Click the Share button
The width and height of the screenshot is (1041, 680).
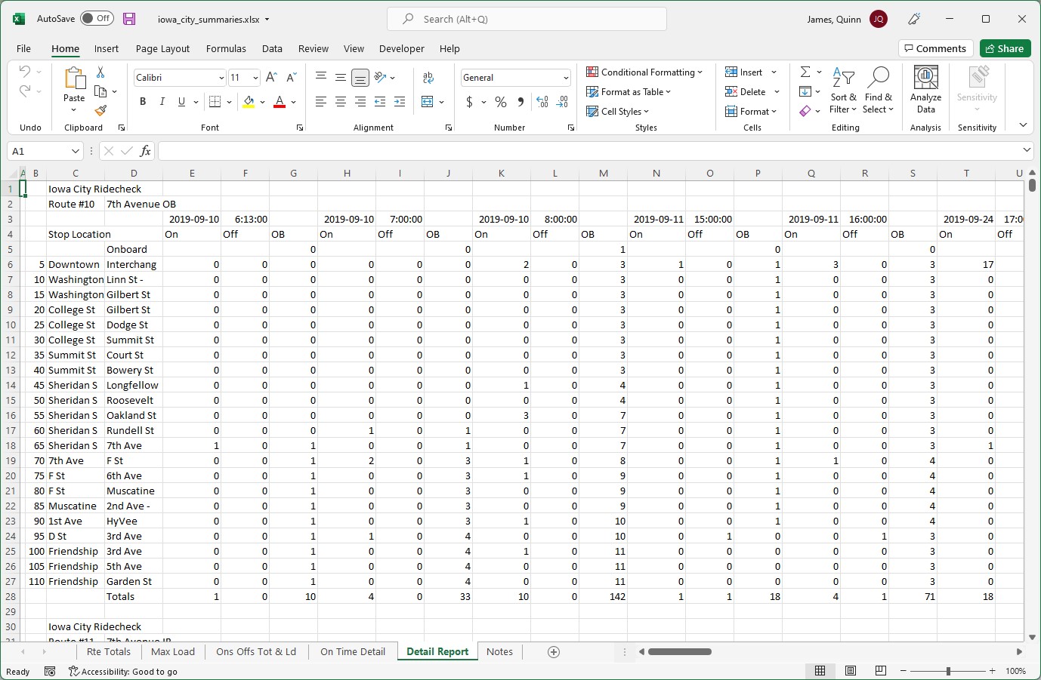pyautogui.click(x=1005, y=48)
